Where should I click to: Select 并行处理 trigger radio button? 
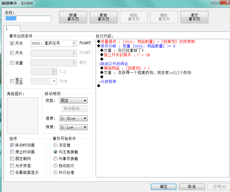55,172
